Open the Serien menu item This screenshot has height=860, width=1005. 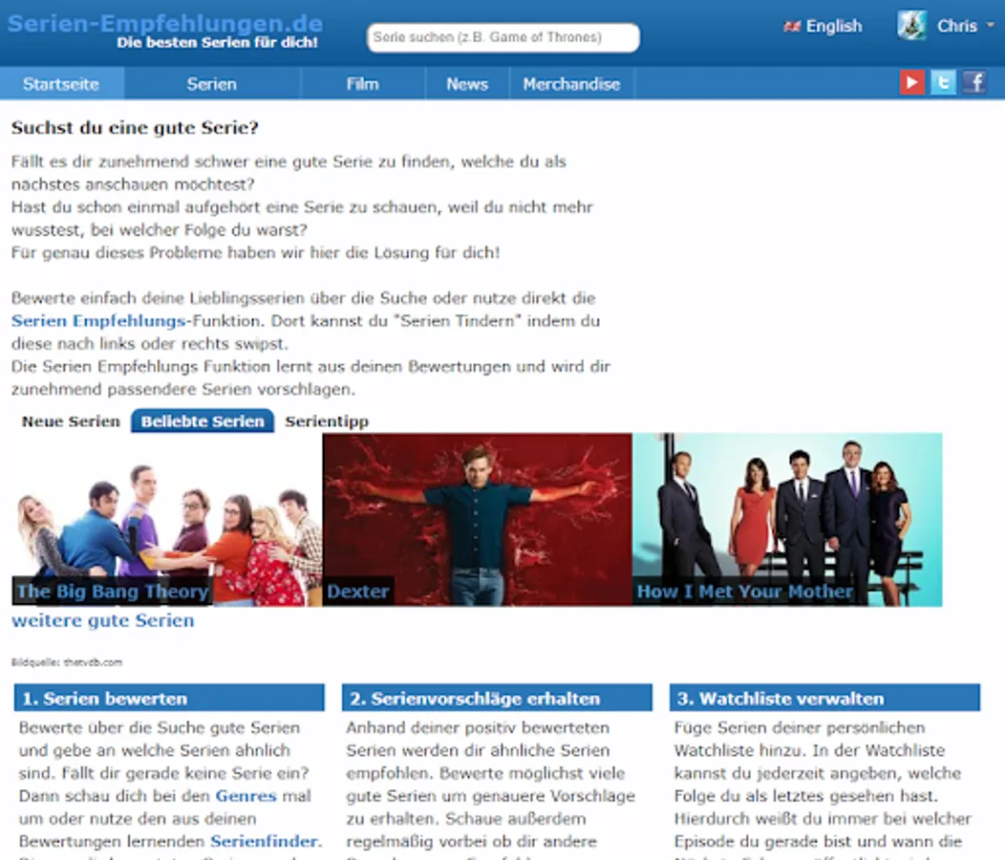[211, 84]
